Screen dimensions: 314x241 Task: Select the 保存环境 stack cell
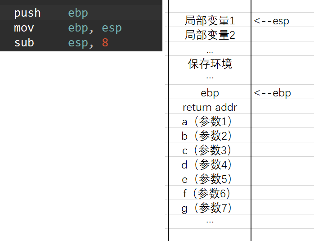pyautogui.click(x=210, y=63)
